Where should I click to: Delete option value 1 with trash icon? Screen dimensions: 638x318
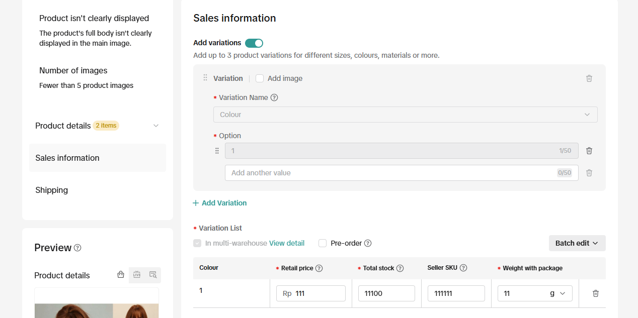pos(589,151)
